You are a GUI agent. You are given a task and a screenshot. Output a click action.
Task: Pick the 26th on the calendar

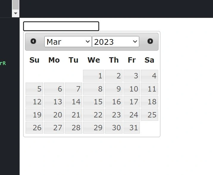[x=35, y=128]
